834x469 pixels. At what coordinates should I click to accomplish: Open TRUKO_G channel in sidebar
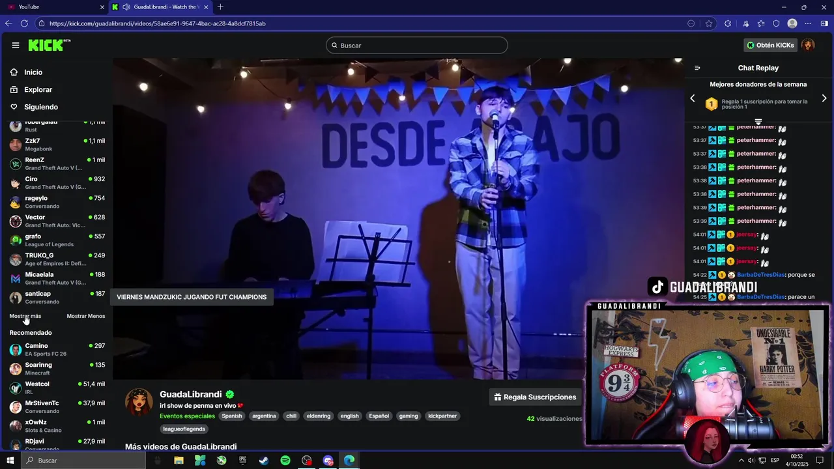click(x=57, y=259)
